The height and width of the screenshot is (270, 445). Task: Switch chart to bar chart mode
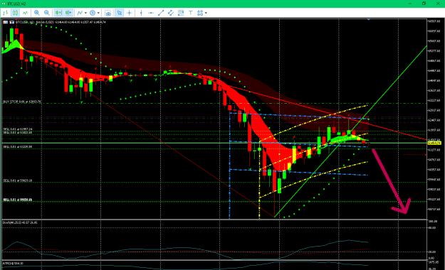(6, 13)
